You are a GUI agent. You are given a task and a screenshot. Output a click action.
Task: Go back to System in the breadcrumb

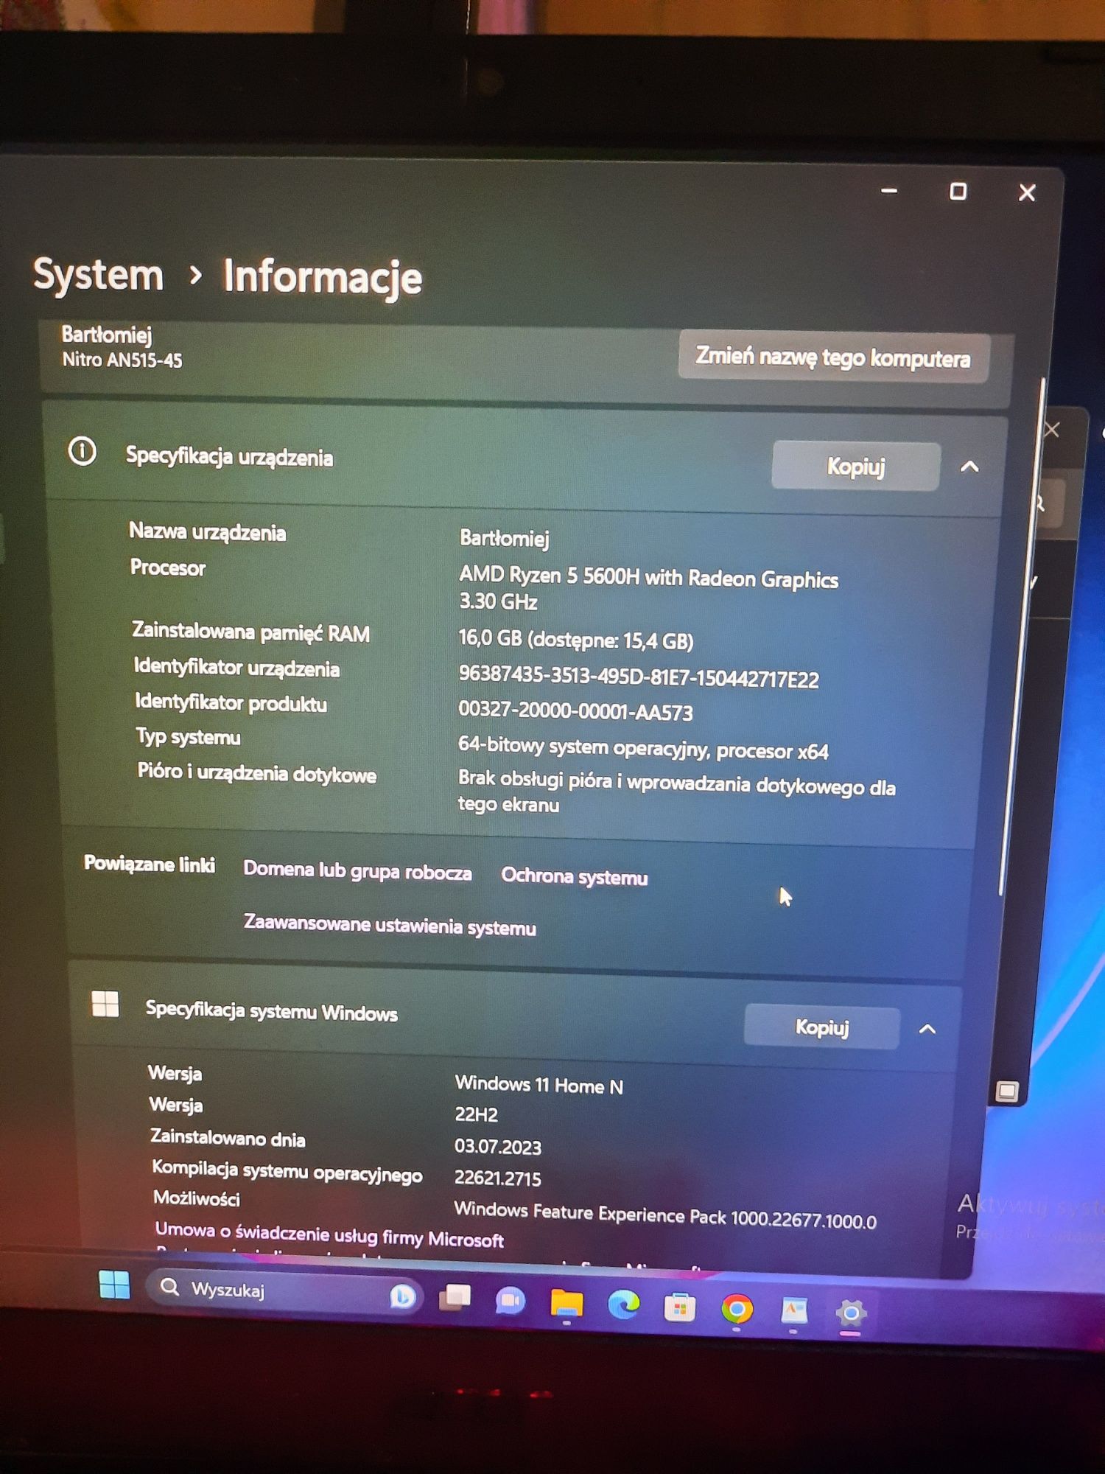(98, 276)
